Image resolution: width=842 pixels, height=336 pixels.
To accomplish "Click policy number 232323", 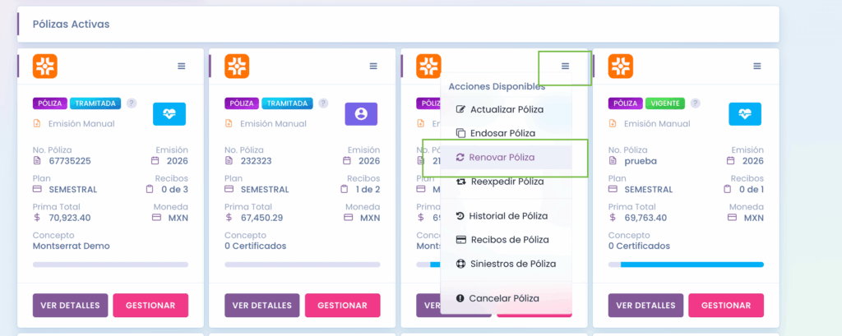I will click(x=258, y=161).
